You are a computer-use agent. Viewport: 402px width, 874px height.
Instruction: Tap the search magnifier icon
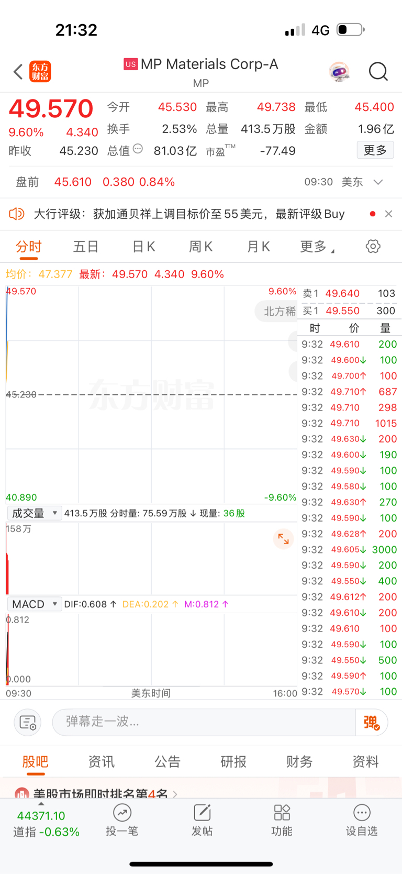pyautogui.click(x=378, y=72)
